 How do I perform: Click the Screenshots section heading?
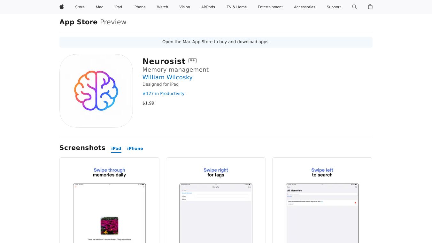point(82,148)
